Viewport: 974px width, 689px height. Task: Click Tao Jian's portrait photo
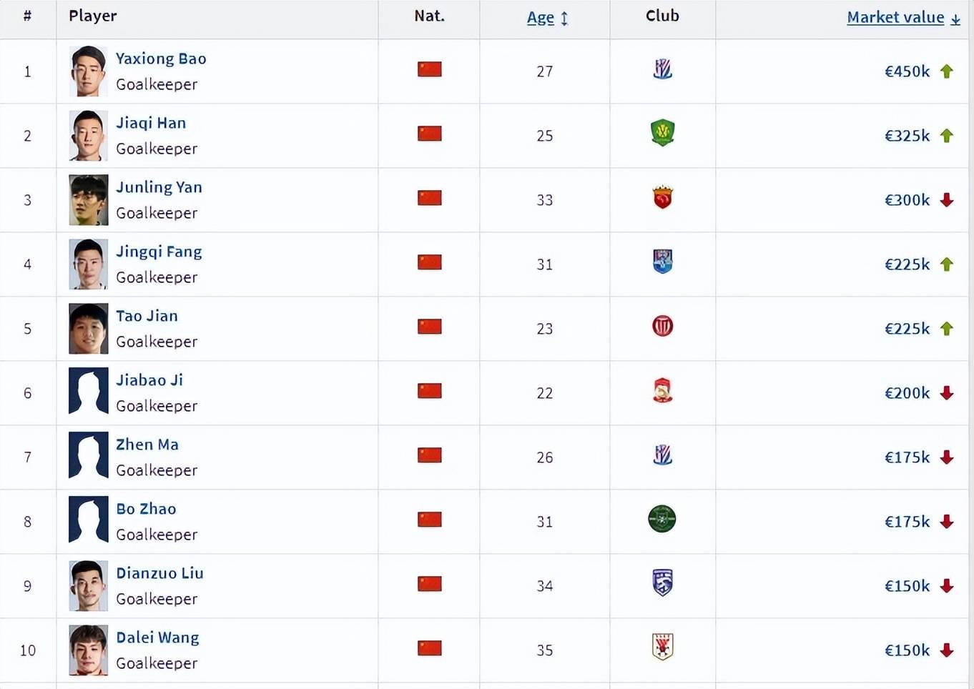pyautogui.click(x=88, y=329)
